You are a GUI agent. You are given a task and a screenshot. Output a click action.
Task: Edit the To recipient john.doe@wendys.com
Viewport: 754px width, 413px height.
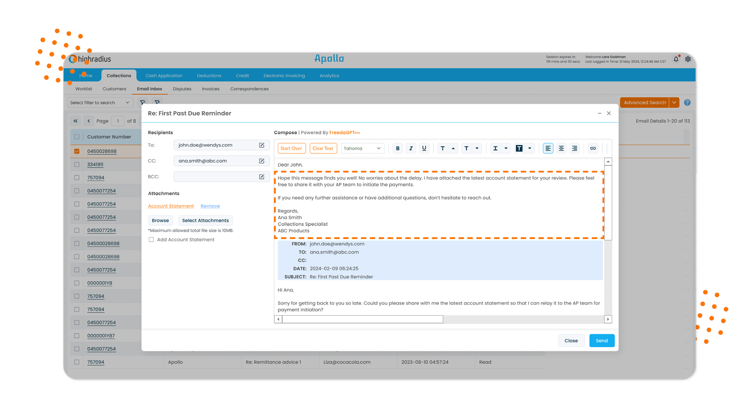(262, 145)
